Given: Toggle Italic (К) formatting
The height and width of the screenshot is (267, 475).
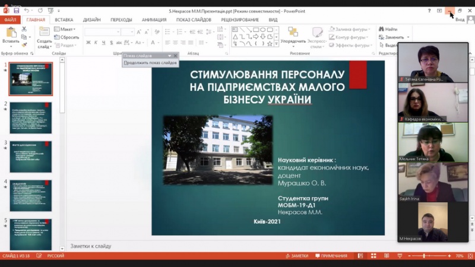Looking at the screenshot, I should coord(96,42).
